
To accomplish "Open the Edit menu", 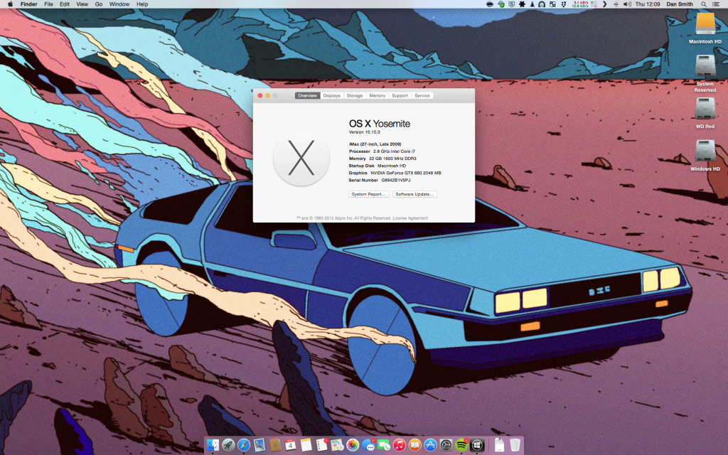I will click(x=65, y=4).
